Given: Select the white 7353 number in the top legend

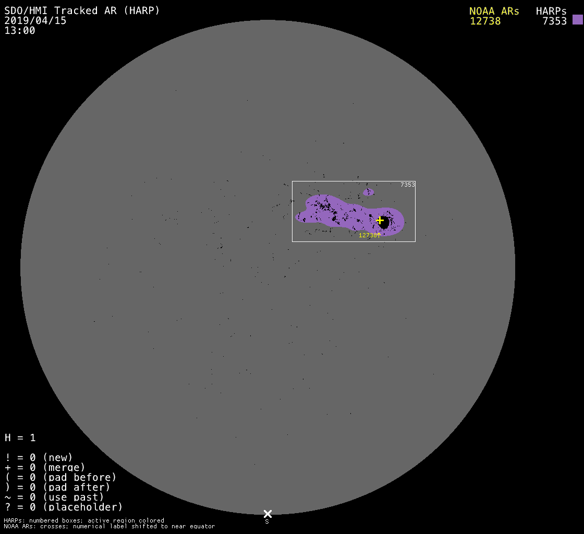Looking at the screenshot, I should [554, 21].
